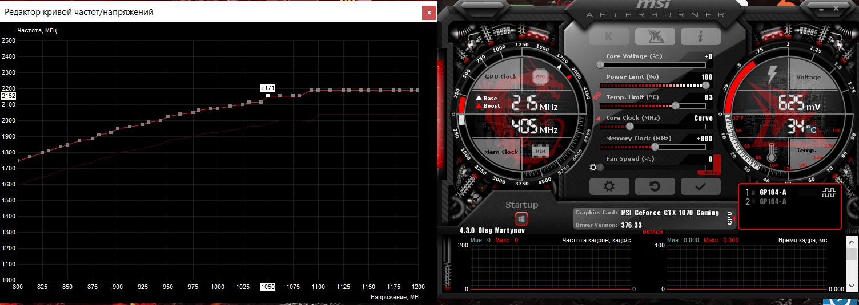This screenshot has width=859, height=305.
Task: Select the first curve point at 800 mV
Action: tap(18, 161)
